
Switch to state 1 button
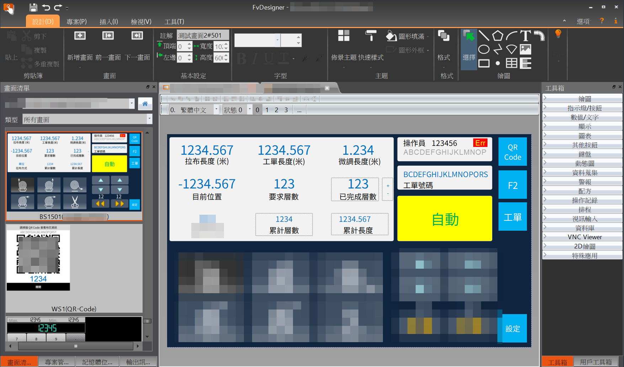point(267,110)
